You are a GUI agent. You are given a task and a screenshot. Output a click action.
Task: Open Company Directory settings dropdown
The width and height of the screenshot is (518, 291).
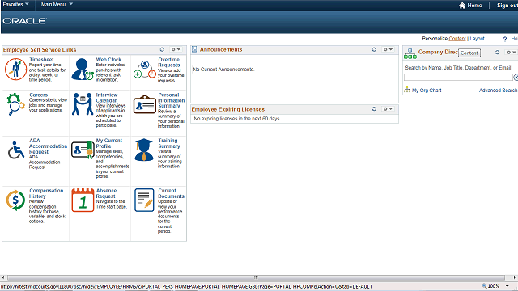point(512,52)
